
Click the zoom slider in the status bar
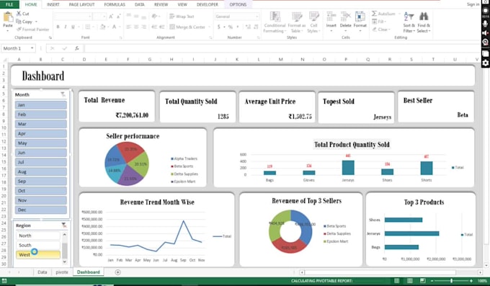tap(452, 281)
